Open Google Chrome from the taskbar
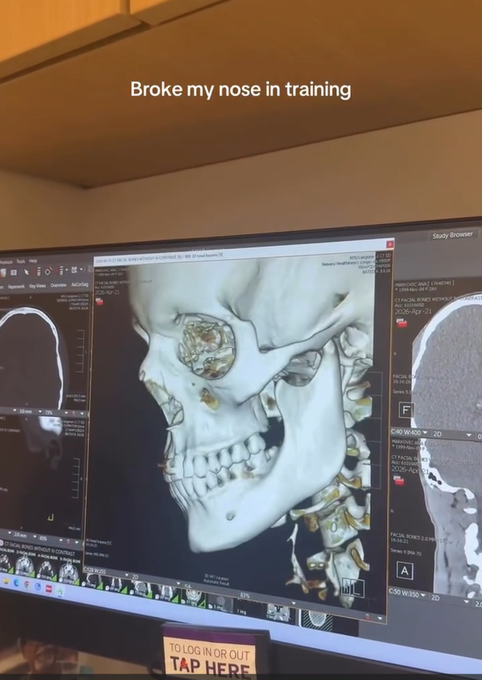Viewport: 482px width, 680px height. coord(27,584)
